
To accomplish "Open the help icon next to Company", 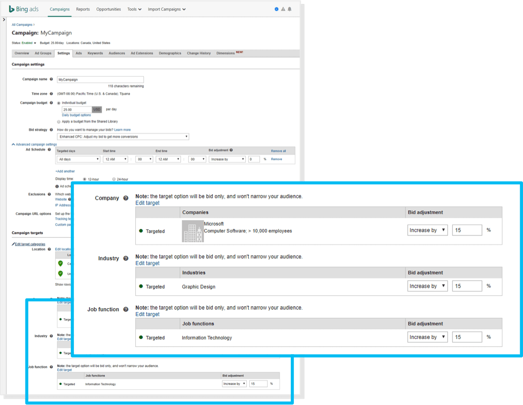I will pyautogui.click(x=126, y=198).
